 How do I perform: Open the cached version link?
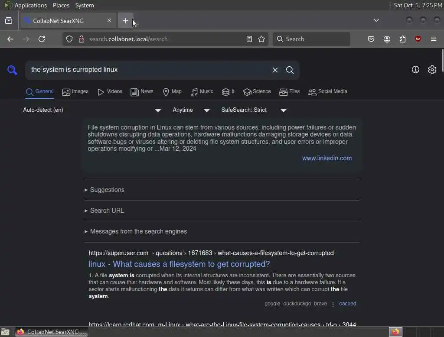click(x=347, y=304)
